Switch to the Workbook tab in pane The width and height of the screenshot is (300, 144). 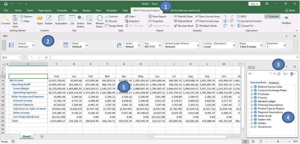point(274,83)
